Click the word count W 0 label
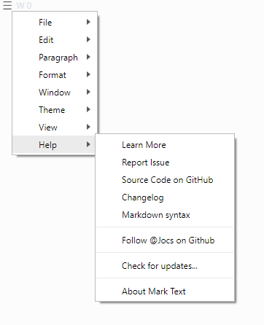Image resolution: width=264 pixels, height=325 pixels. tap(24, 5)
